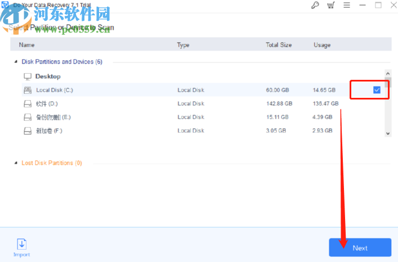Click the Desktop monitor icon
The image size is (398, 262).
point(28,76)
